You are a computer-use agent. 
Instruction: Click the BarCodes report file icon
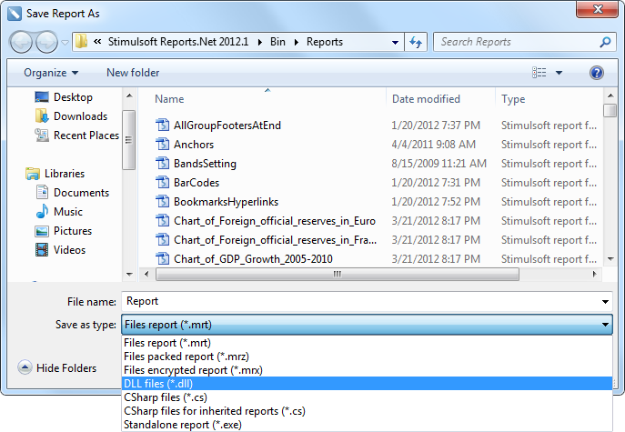(x=163, y=183)
